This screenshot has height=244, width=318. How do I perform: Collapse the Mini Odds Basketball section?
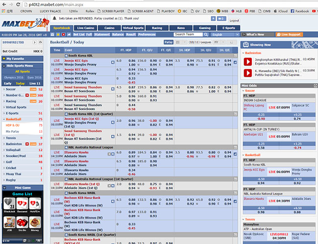point(243,155)
